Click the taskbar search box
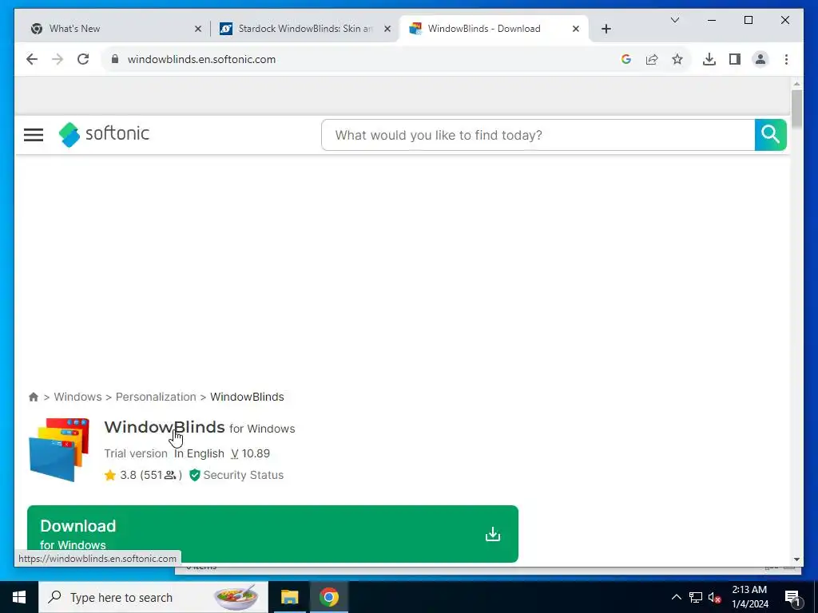This screenshot has height=613, width=818. point(153,597)
